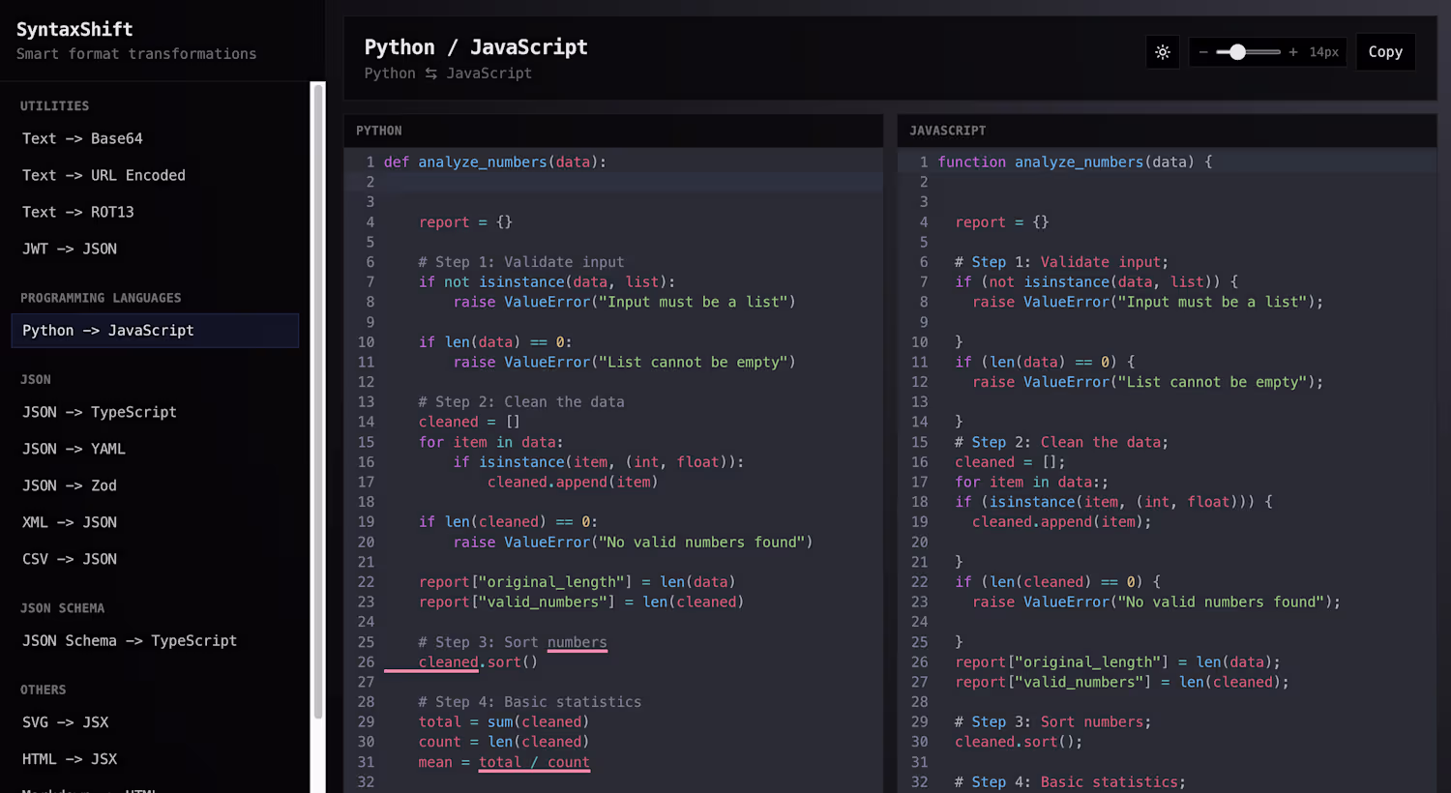The width and height of the screenshot is (1451, 793).
Task: Click line 1 in the Python editor
Action: click(495, 162)
